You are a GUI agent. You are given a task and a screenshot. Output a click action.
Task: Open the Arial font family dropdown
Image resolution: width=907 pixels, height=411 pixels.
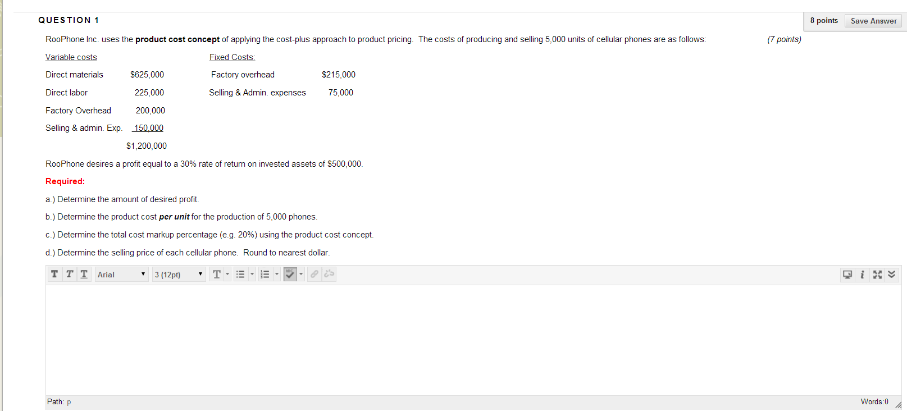(x=121, y=274)
